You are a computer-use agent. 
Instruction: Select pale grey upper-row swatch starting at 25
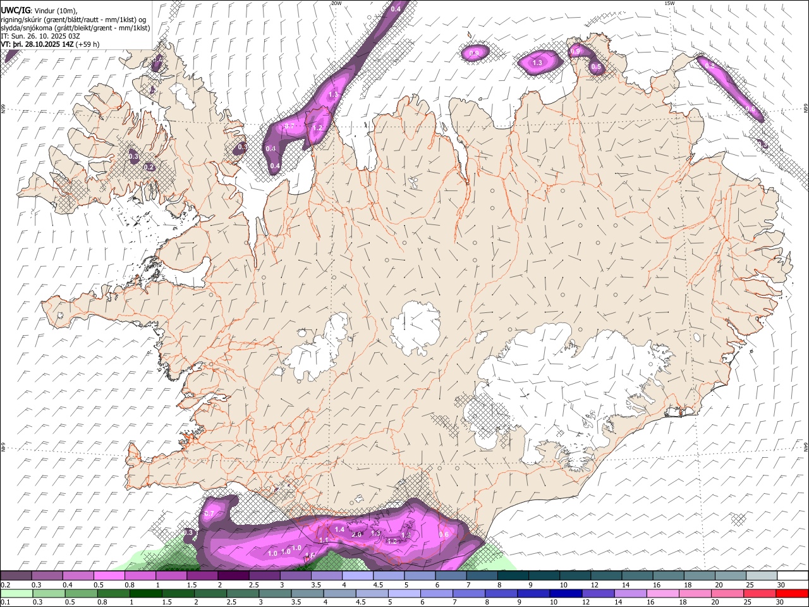pos(762,575)
